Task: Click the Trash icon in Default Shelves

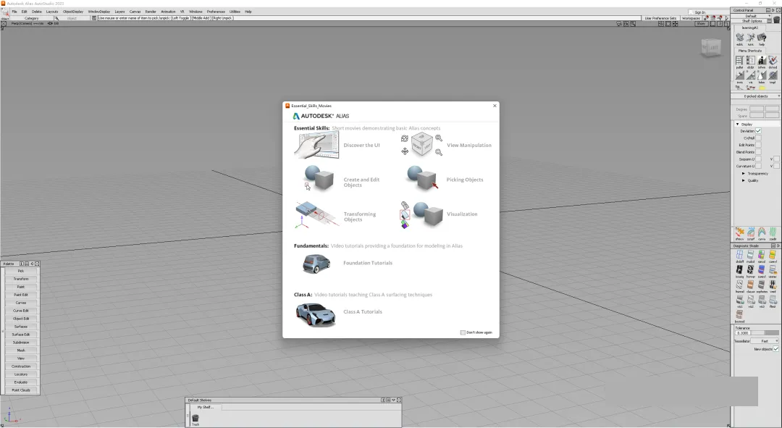Action: click(x=195, y=418)
